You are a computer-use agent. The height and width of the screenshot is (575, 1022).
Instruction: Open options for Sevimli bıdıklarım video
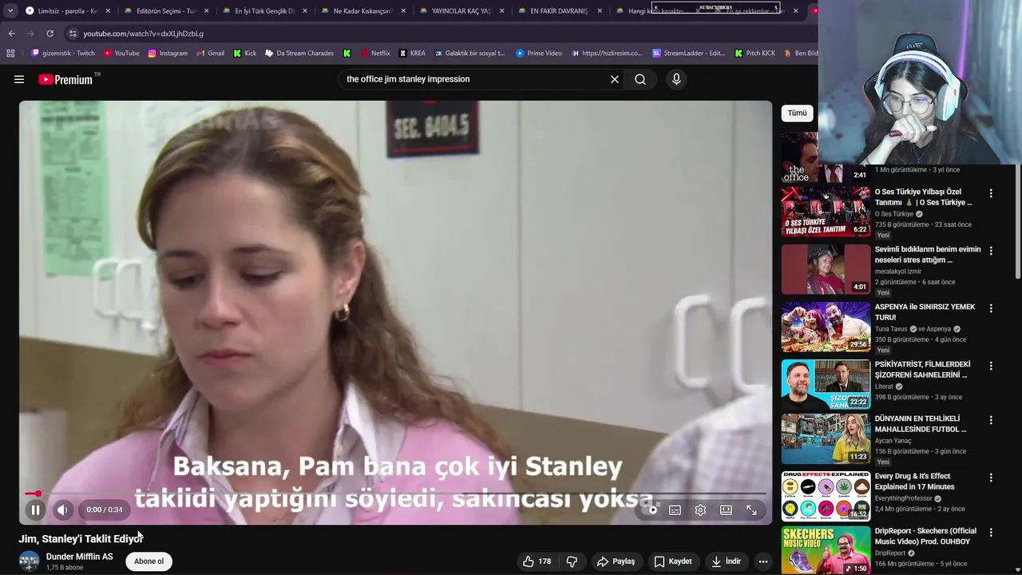point(991,251)
